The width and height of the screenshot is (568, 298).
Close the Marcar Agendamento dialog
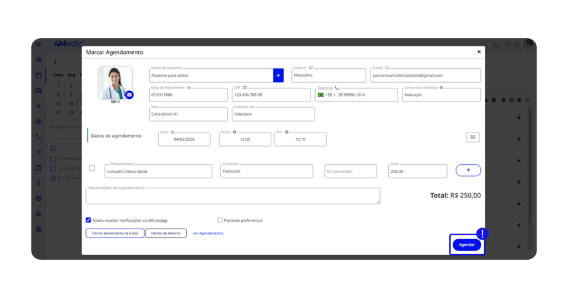479,52
